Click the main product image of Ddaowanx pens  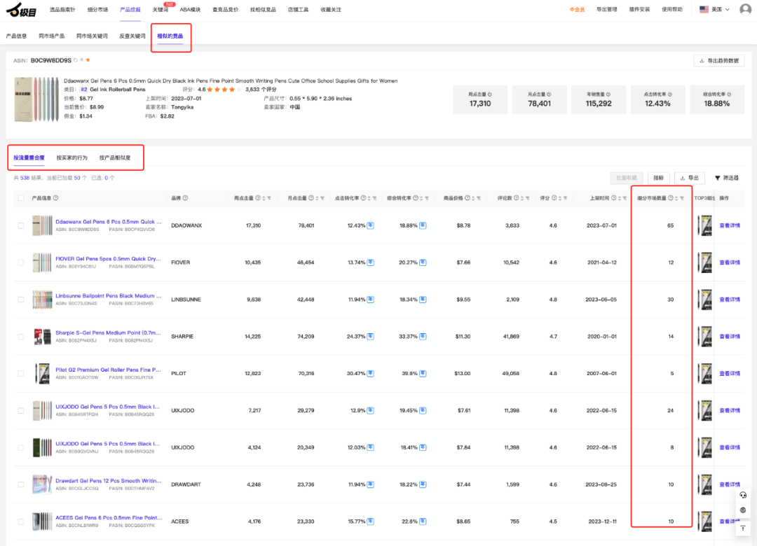36,99
